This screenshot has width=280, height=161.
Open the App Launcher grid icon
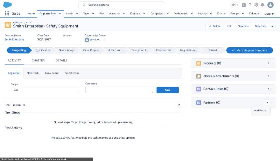[7, 13]
